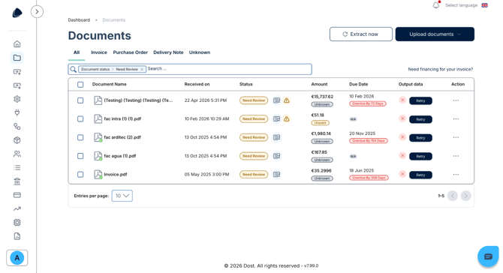Screen dimensions: 503x273
Task: Open the trending chart icon in sidebar
Action: coord(17,208)
